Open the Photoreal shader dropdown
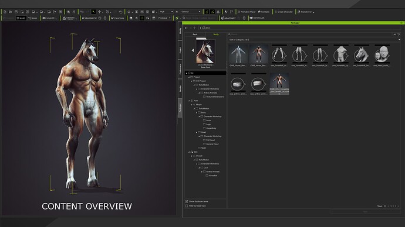Viewport: 405px width, 227px height. pyautogui.click(x=164, y=18)
